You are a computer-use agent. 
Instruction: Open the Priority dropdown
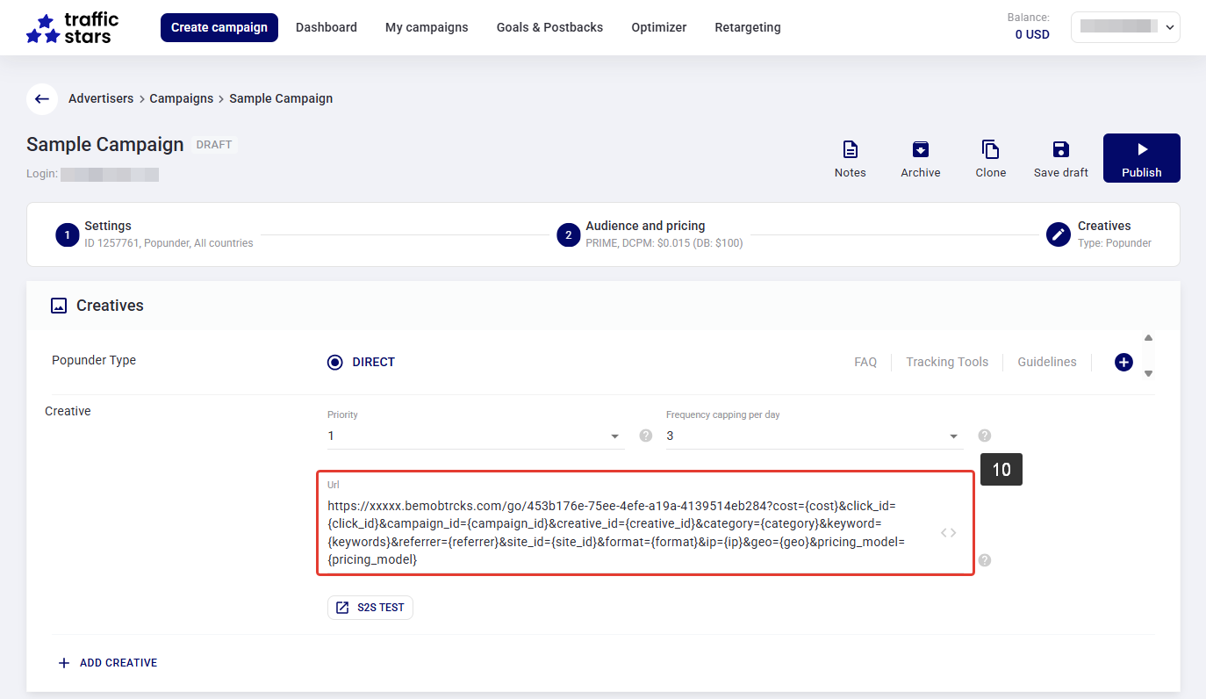(474, 436)
